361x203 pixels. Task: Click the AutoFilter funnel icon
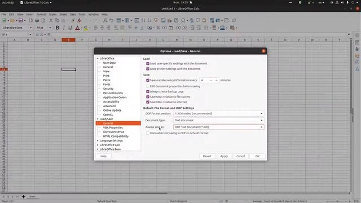[x=156, y=20]
